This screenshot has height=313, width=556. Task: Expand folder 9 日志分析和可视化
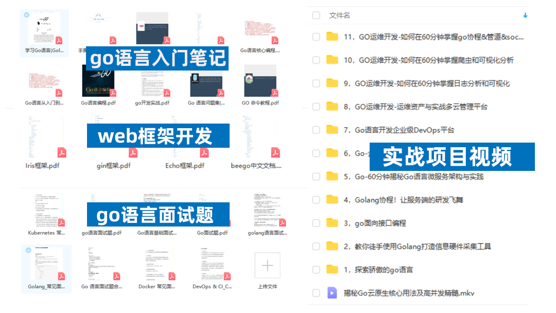pyautogui.click(x=332, y=83)
